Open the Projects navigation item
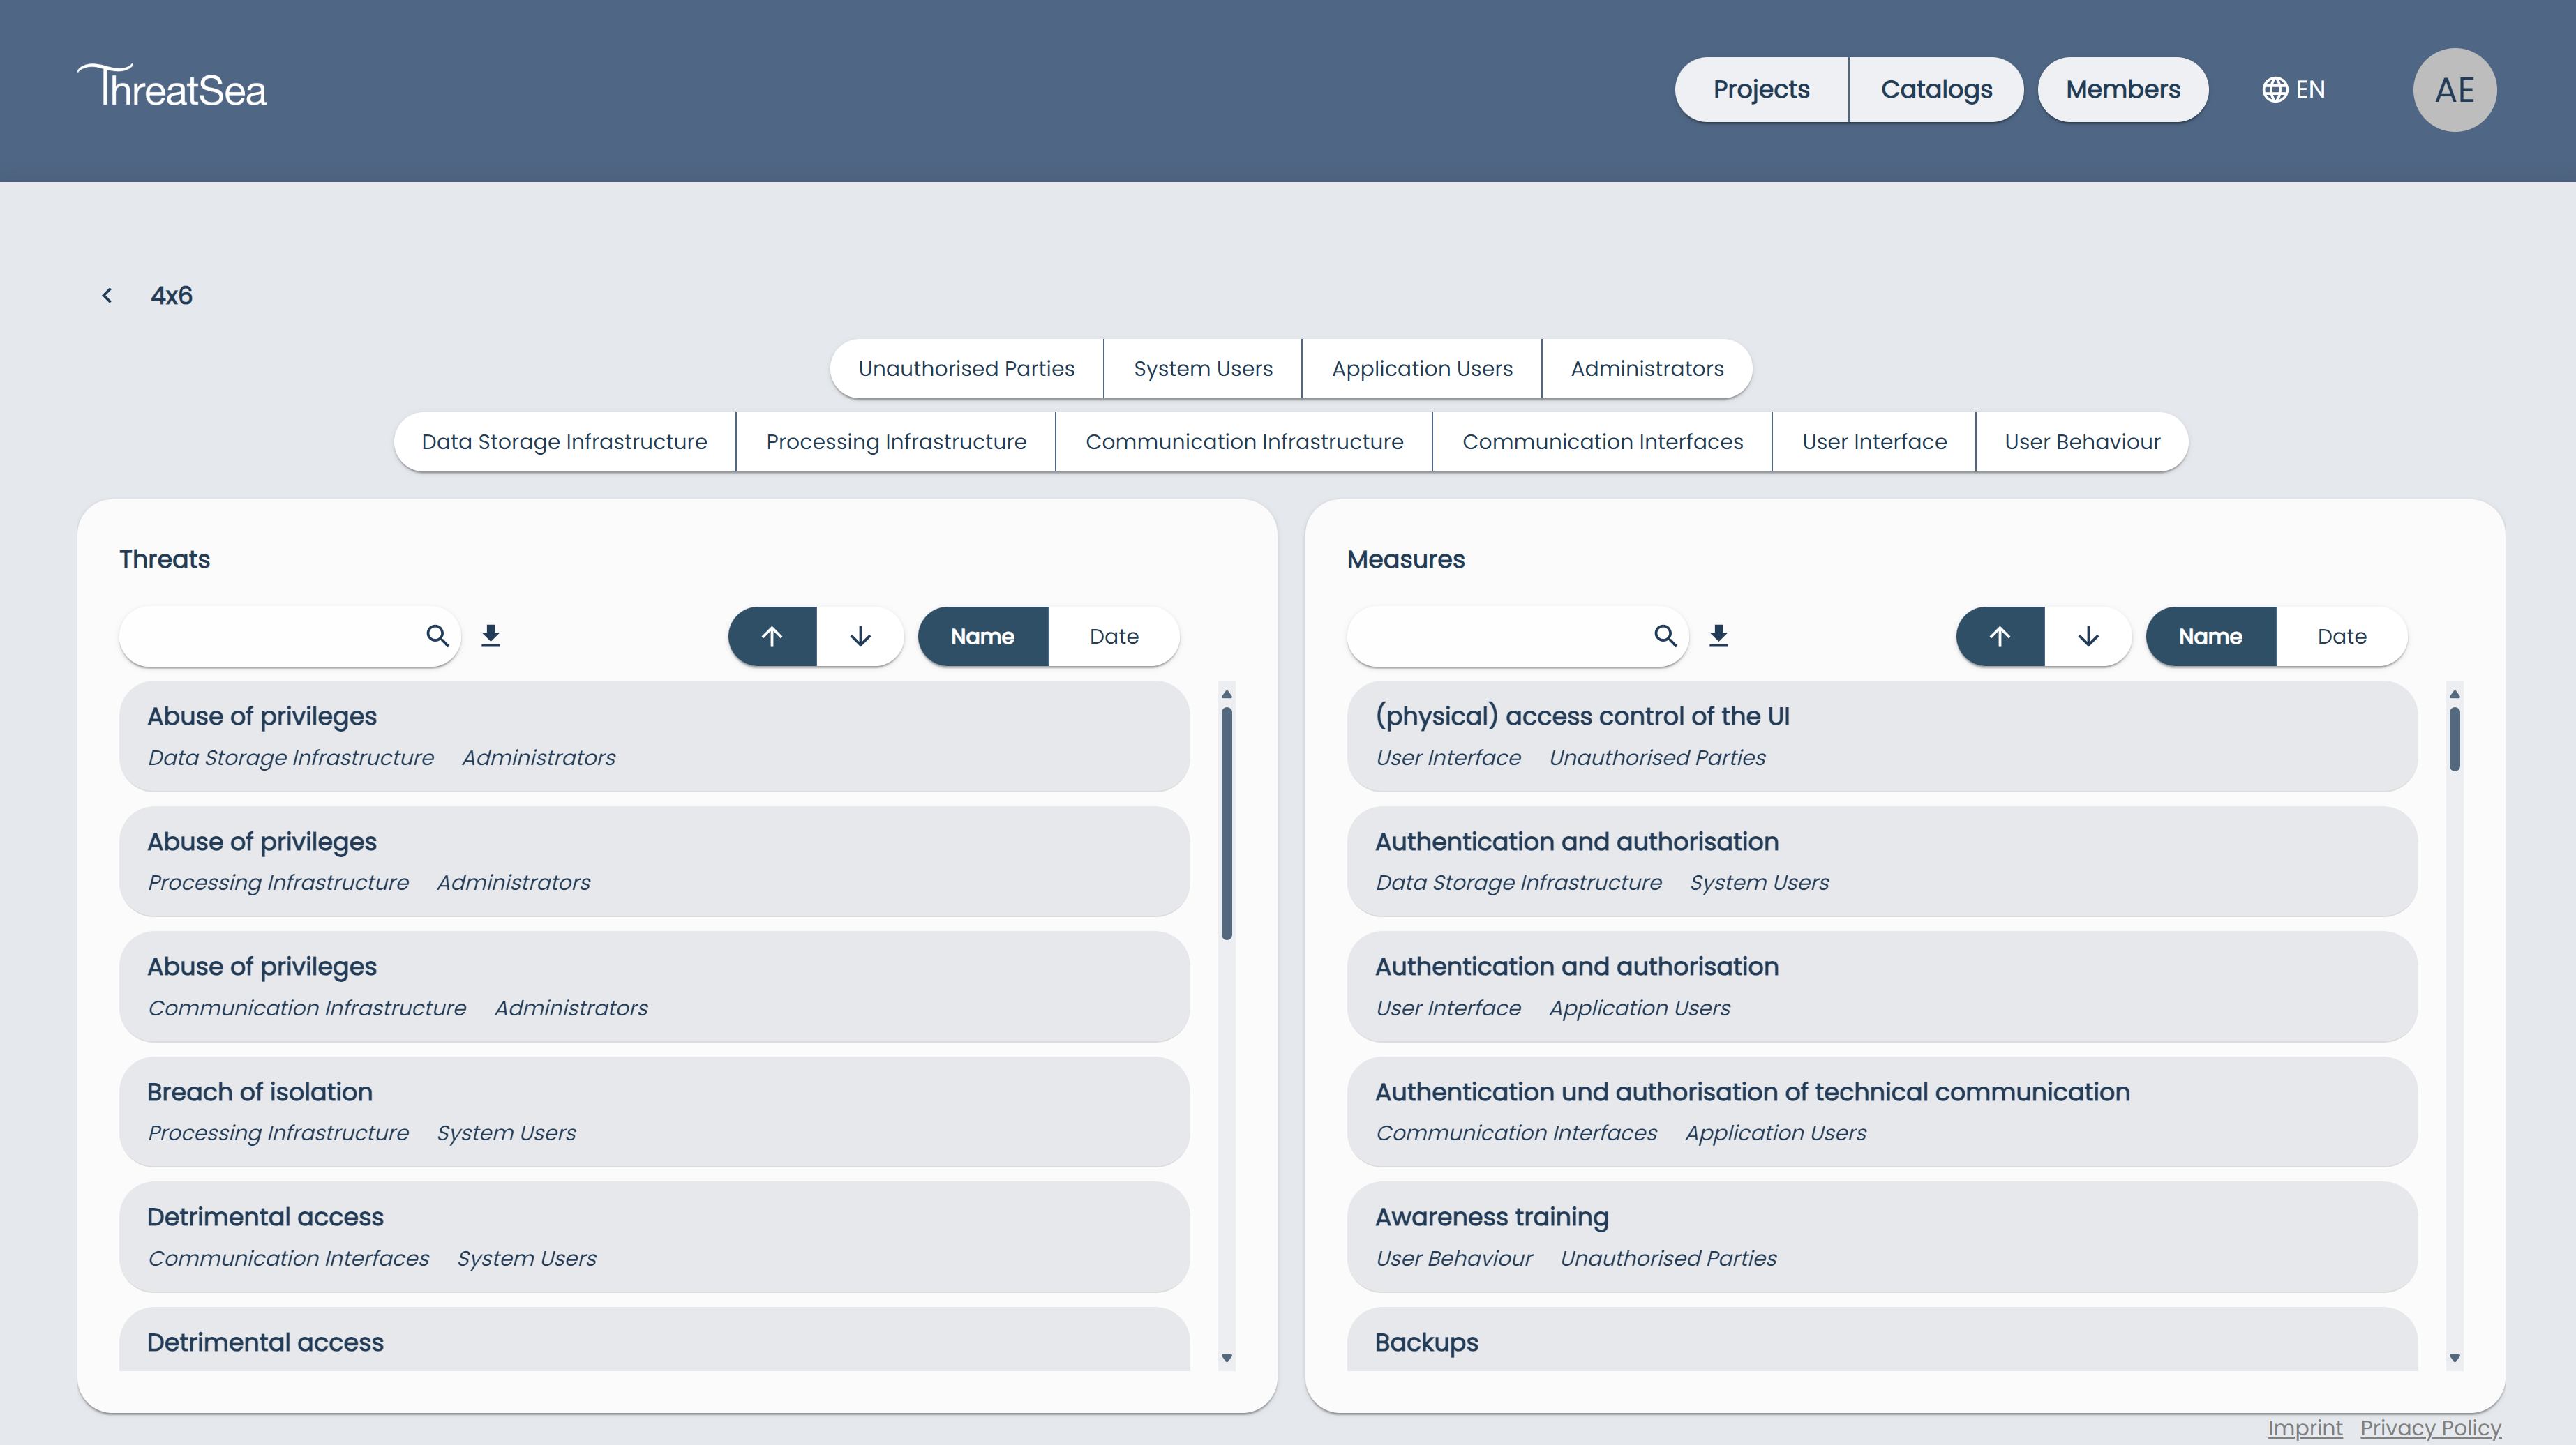The image size is (2576, 1445). [1761, 89]
